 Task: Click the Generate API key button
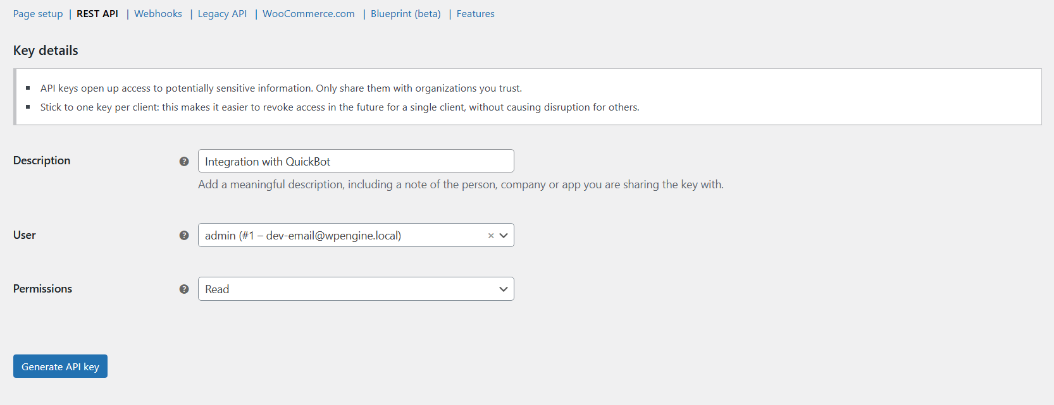tap(60, 366)
